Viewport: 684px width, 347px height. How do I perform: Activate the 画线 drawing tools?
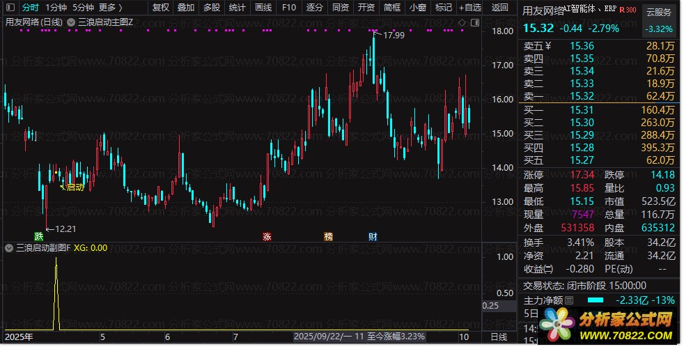click(x=263, y=8)
